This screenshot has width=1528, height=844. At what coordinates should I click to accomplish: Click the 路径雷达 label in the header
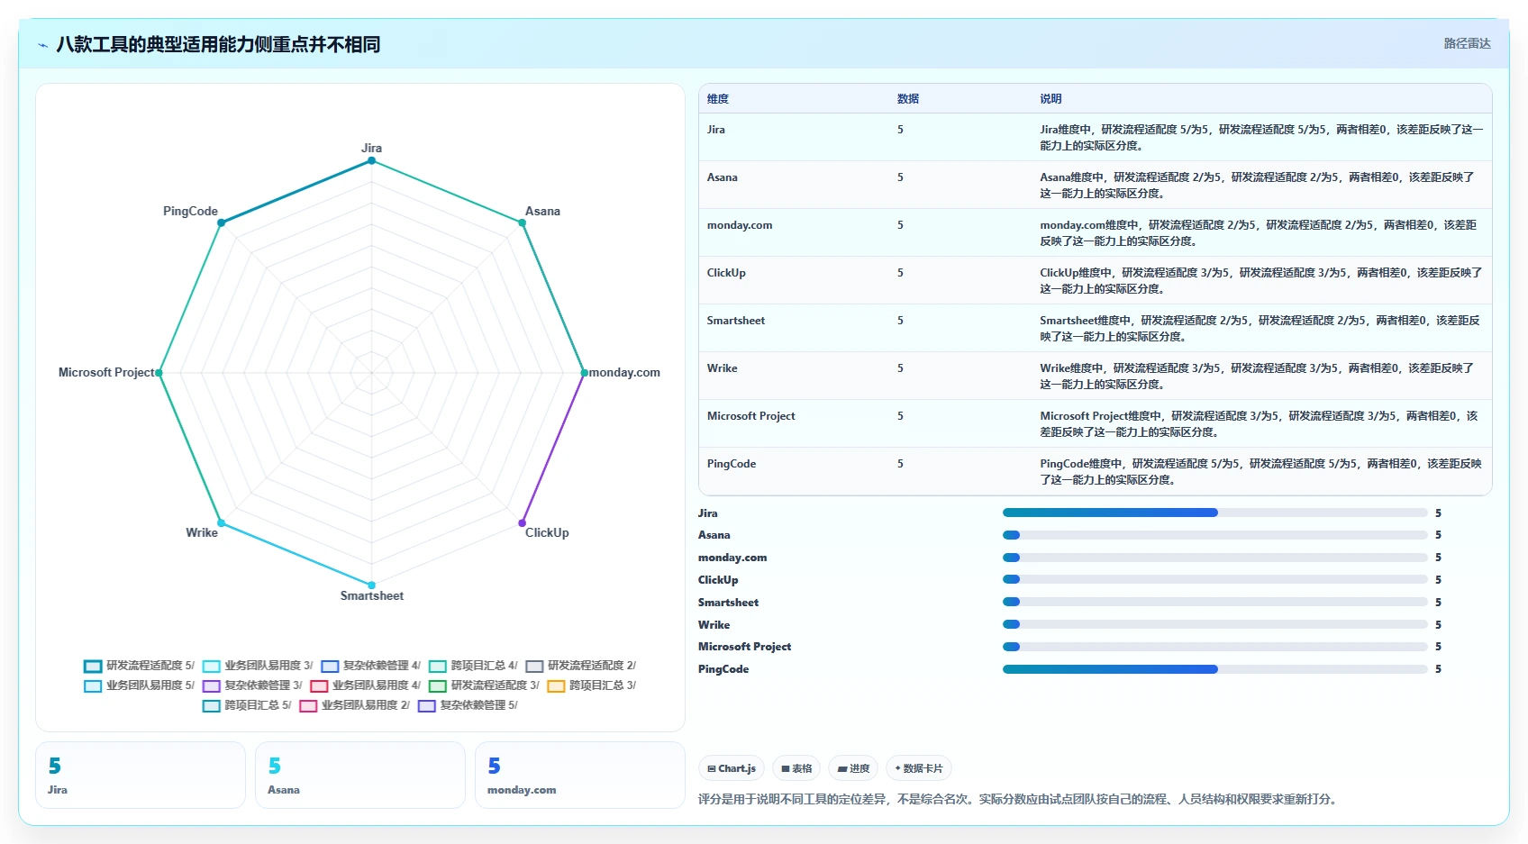[x=1467, y=43]
